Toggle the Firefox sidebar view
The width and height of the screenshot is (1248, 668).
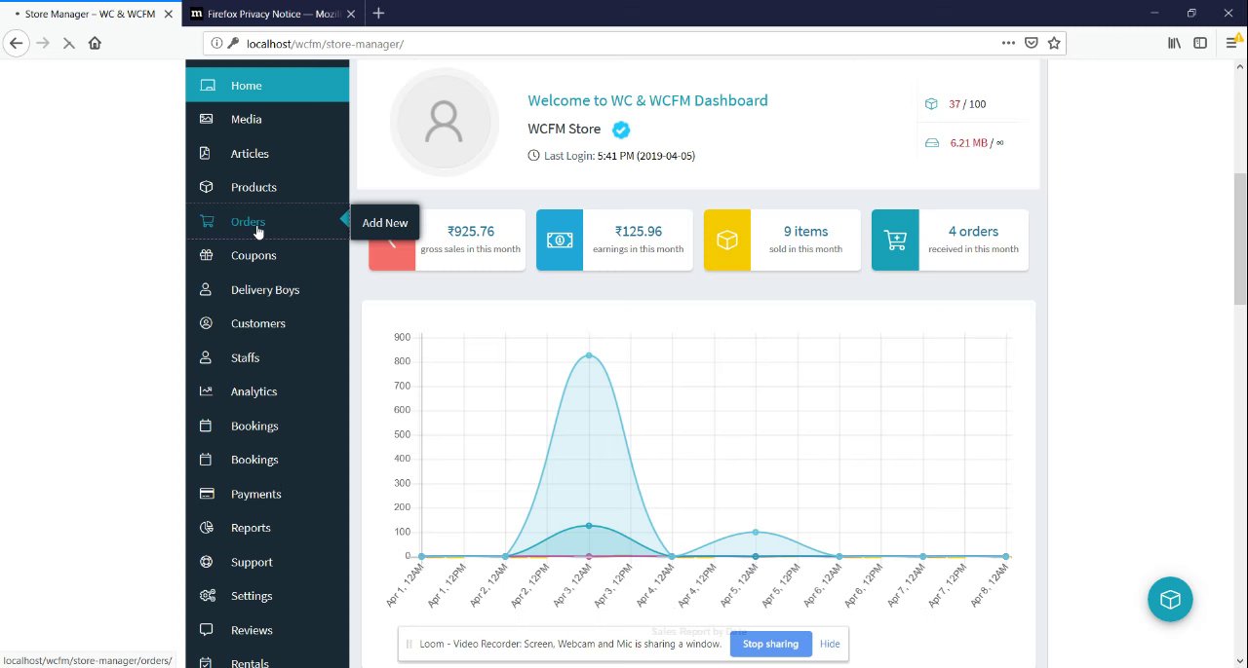click(x=1200, y=43)
